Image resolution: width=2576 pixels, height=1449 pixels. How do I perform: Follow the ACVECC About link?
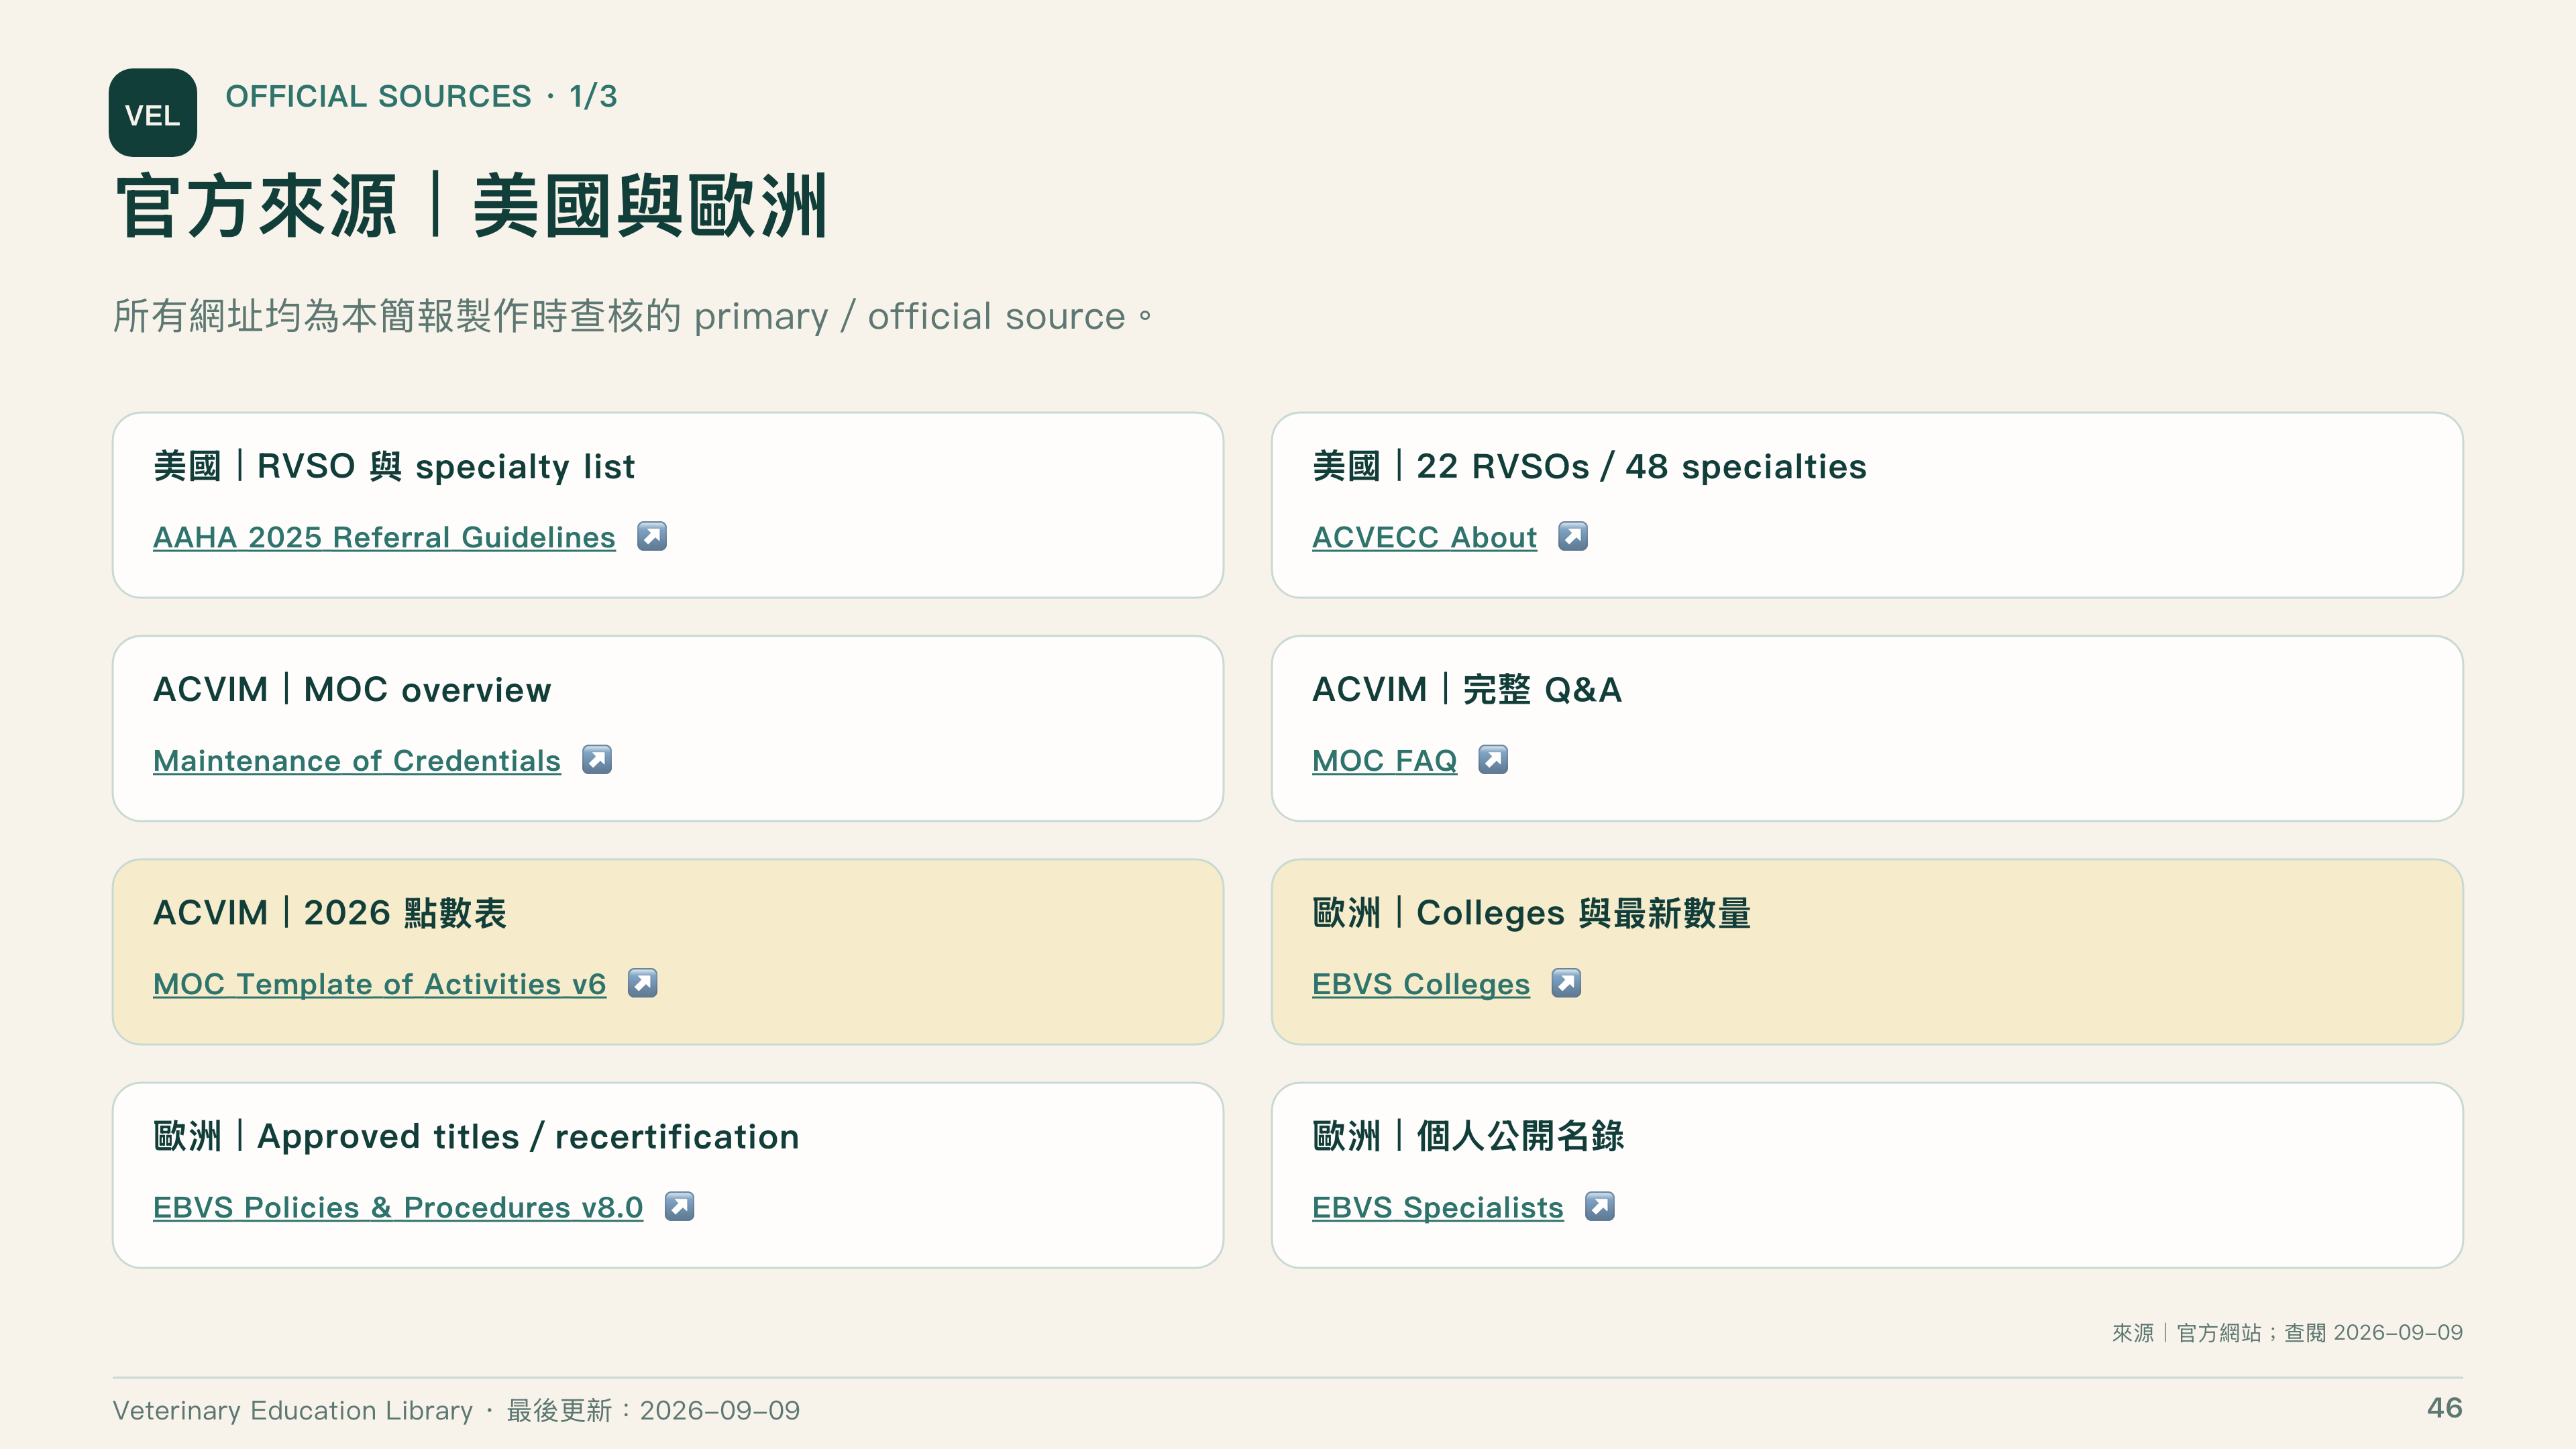1424,537
